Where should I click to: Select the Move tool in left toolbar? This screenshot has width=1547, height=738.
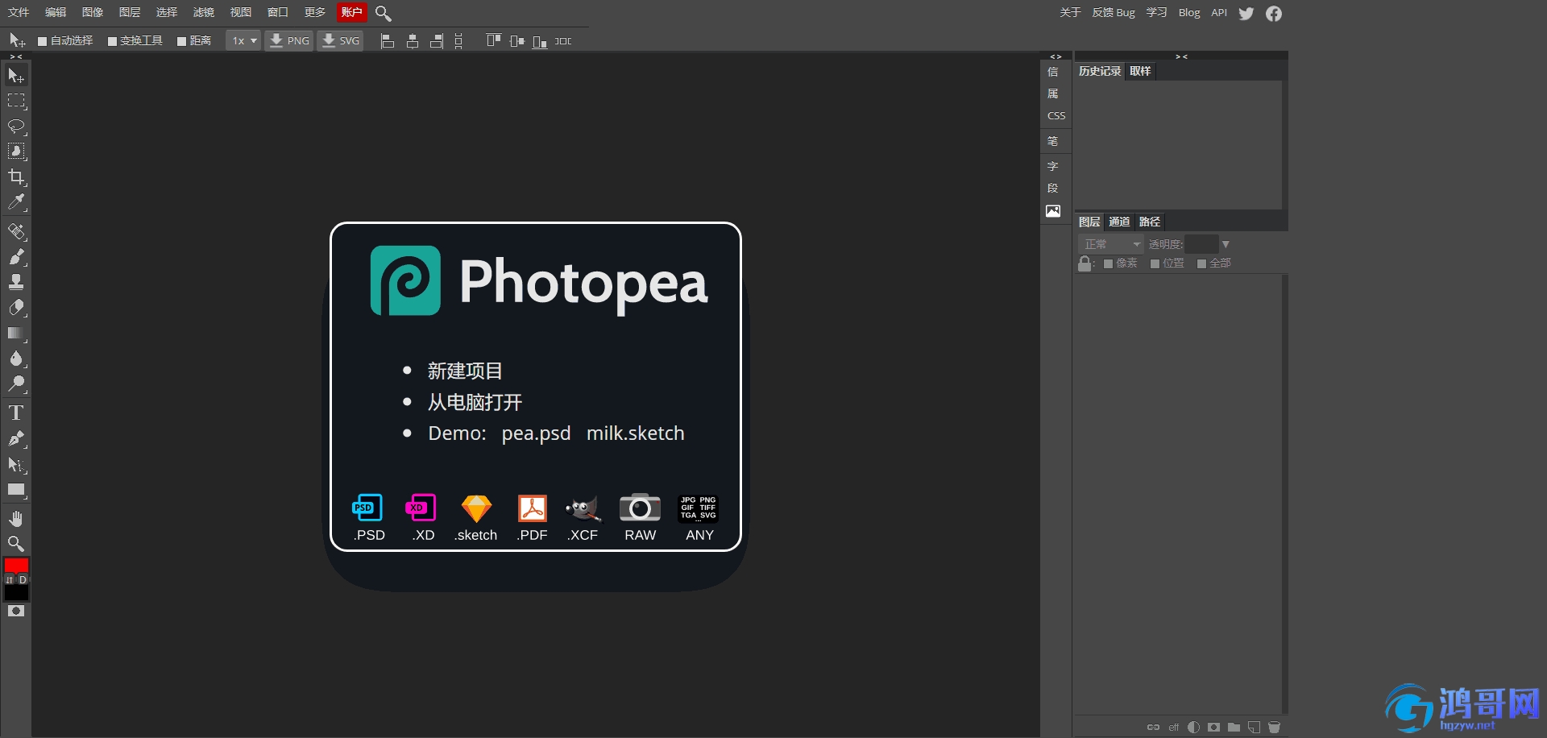16,75
